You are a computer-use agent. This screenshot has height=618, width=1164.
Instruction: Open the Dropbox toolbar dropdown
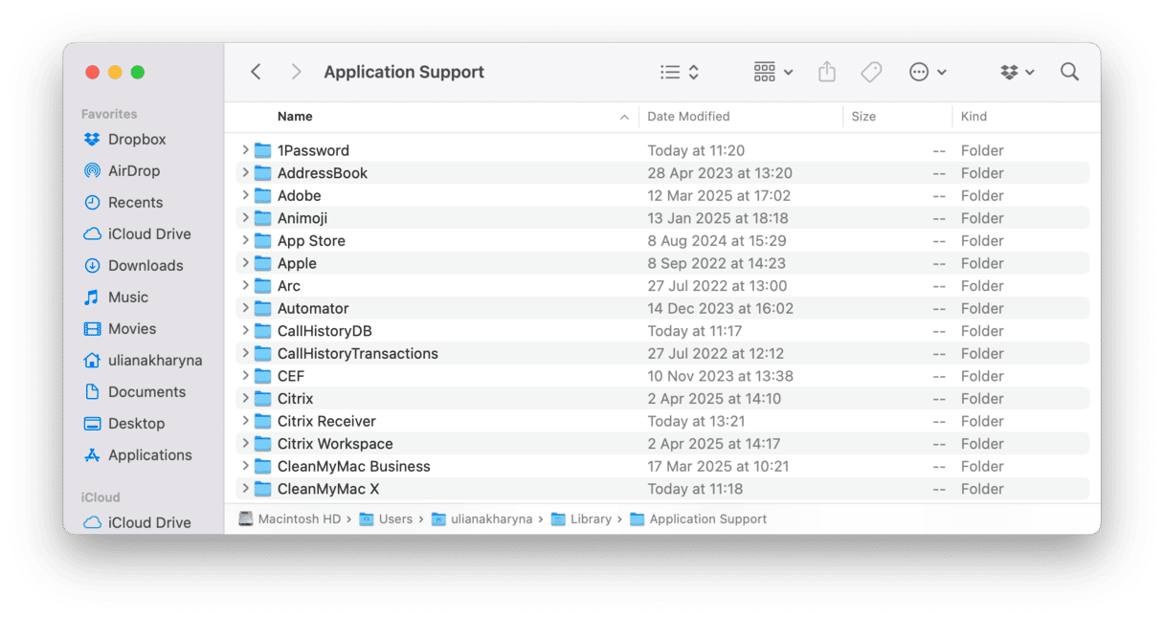1018,72
